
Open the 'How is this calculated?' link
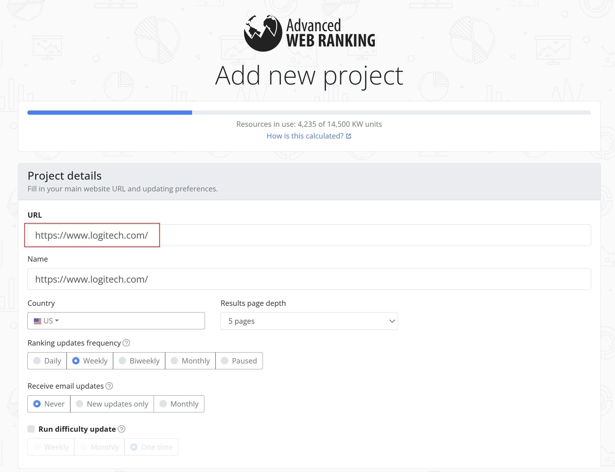(x=309, y=136)
